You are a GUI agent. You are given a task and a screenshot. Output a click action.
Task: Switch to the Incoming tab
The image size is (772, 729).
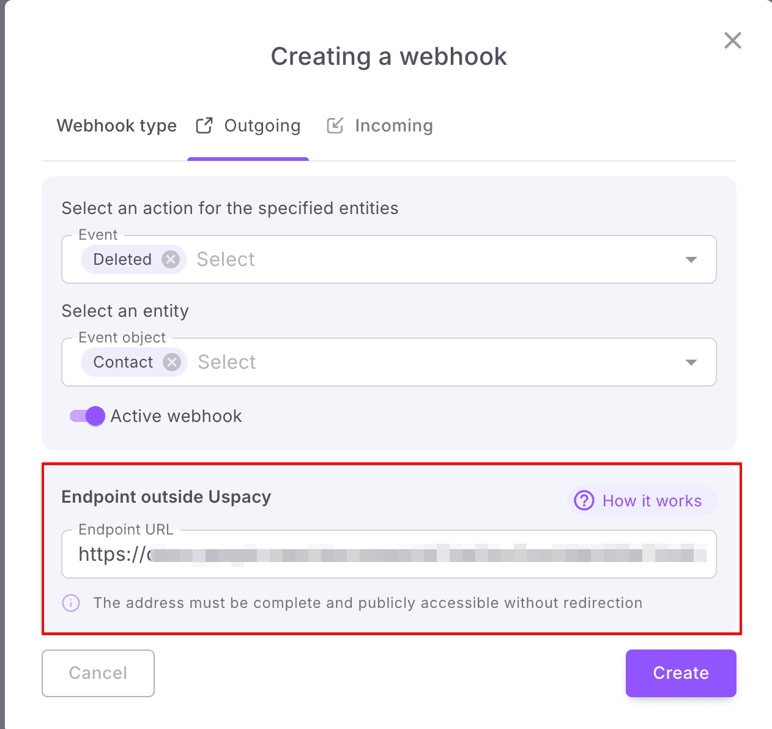[393, 126]
